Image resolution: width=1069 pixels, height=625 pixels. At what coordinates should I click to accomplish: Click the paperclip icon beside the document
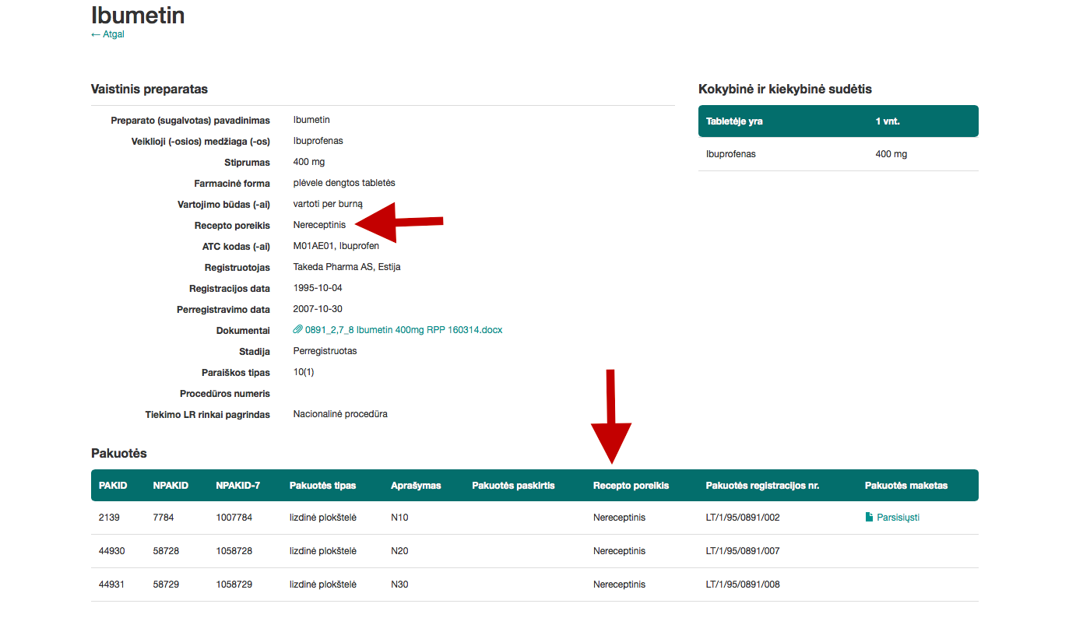pyautogui.click(x=298, y=330)
